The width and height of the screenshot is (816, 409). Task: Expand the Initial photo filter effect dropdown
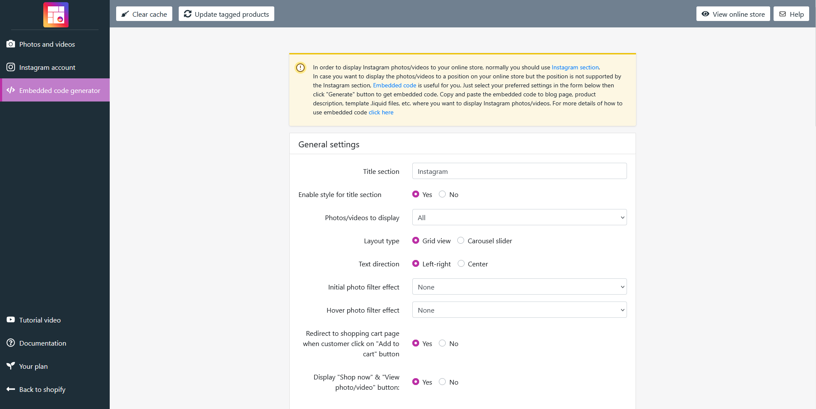point(519,287)
